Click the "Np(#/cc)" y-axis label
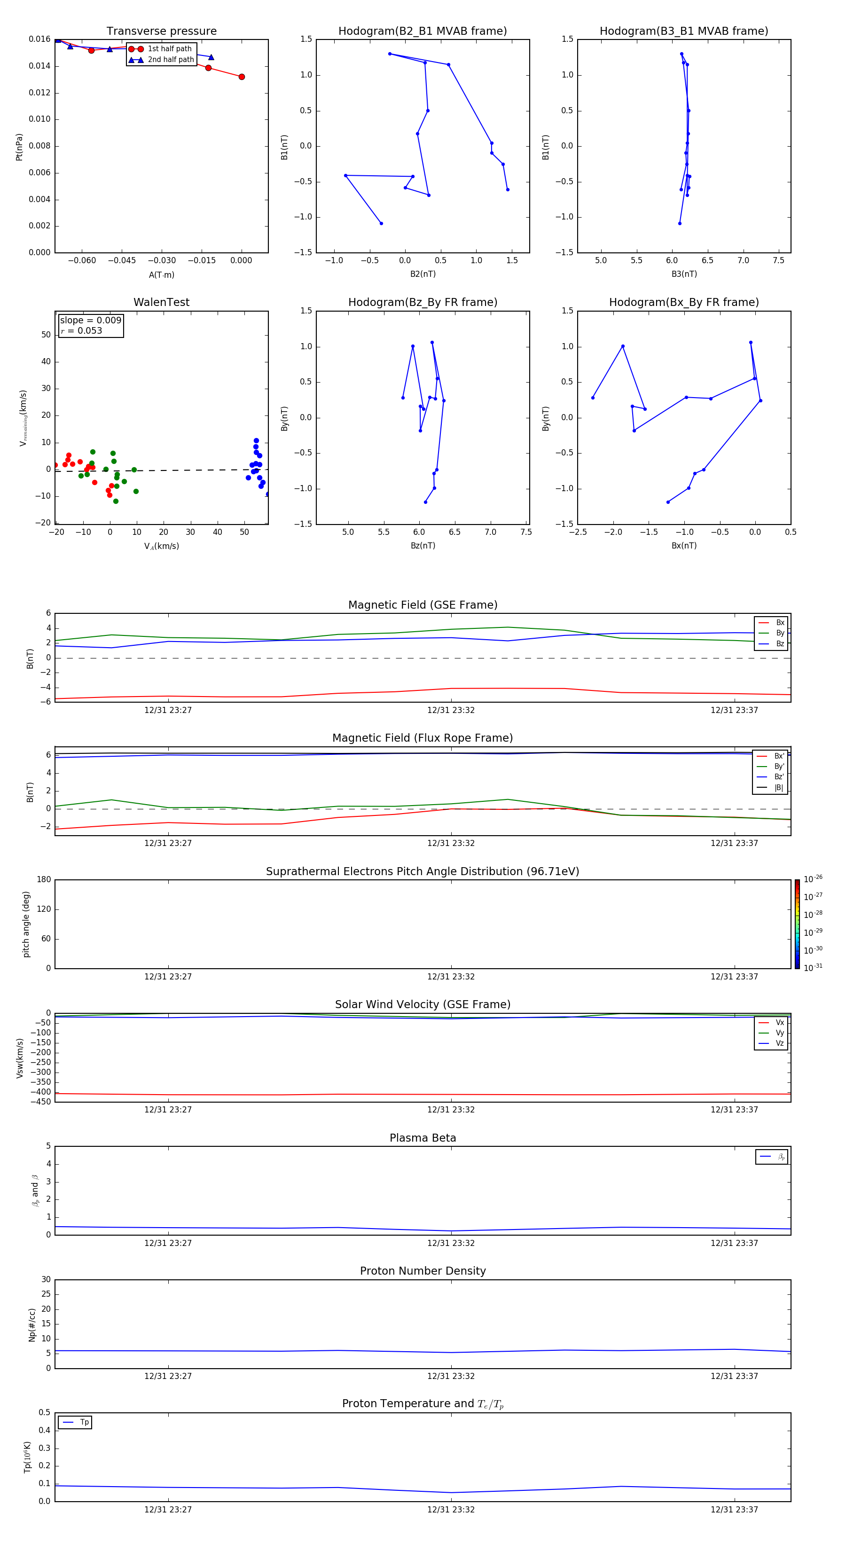 coord(32,1324)
